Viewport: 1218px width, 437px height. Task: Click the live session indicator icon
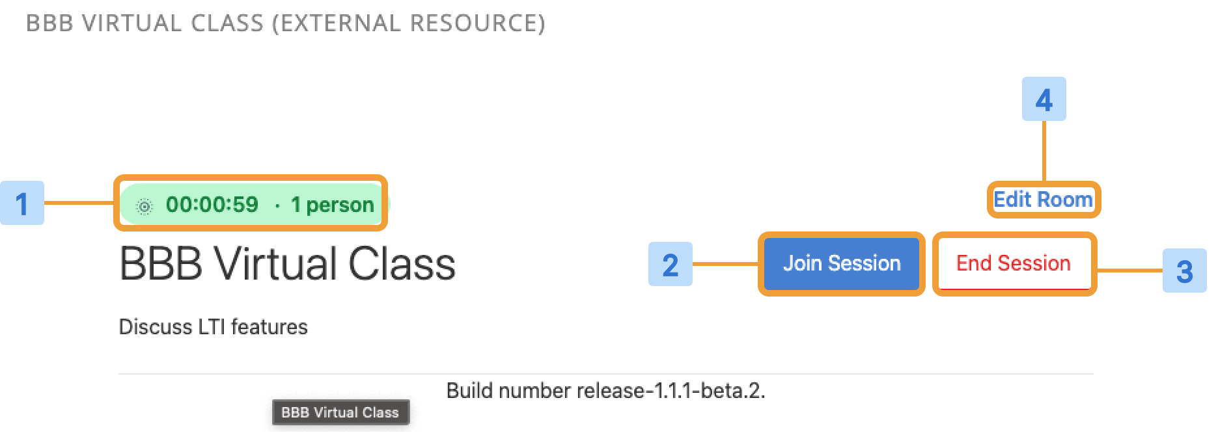pos(145,207)
